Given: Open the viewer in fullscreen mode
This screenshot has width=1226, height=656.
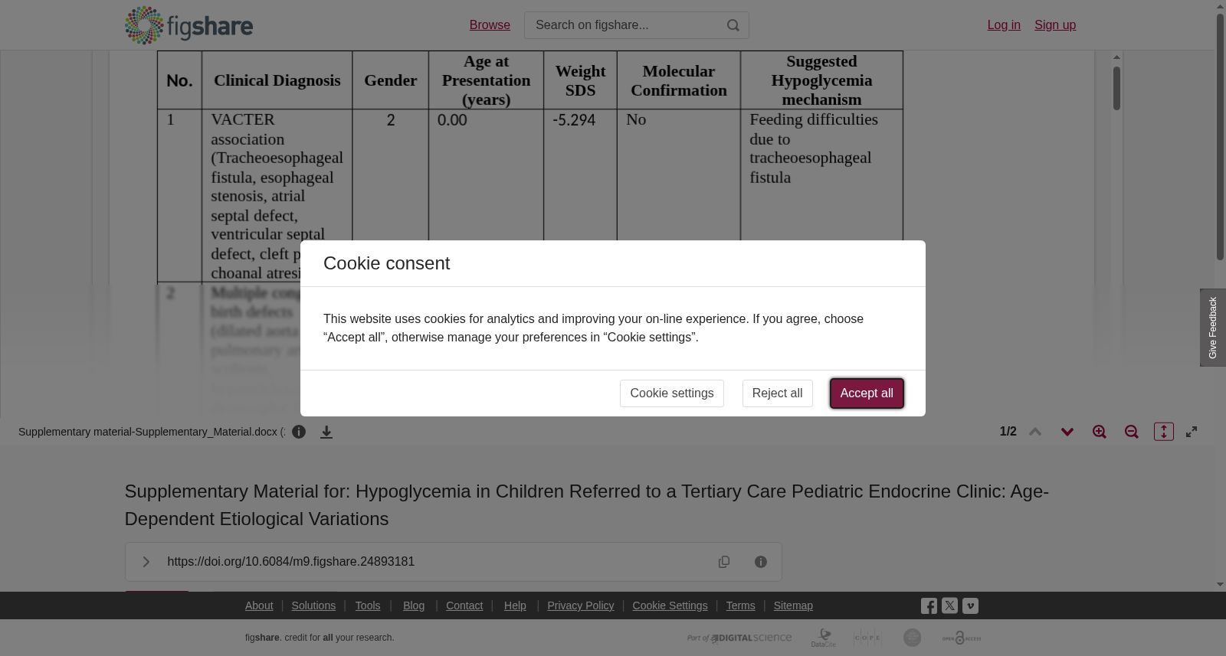Looking at the screenshot, I should pos(1192,432).
